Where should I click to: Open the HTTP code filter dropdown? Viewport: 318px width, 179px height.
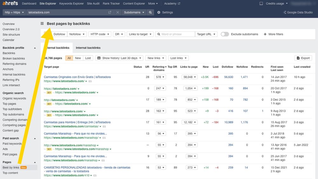[x=100, y=34]
